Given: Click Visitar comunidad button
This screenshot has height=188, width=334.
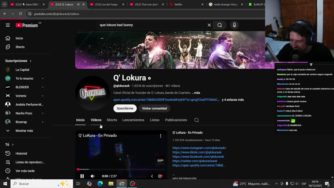Looking at the screenshot, I should (154, 108).
